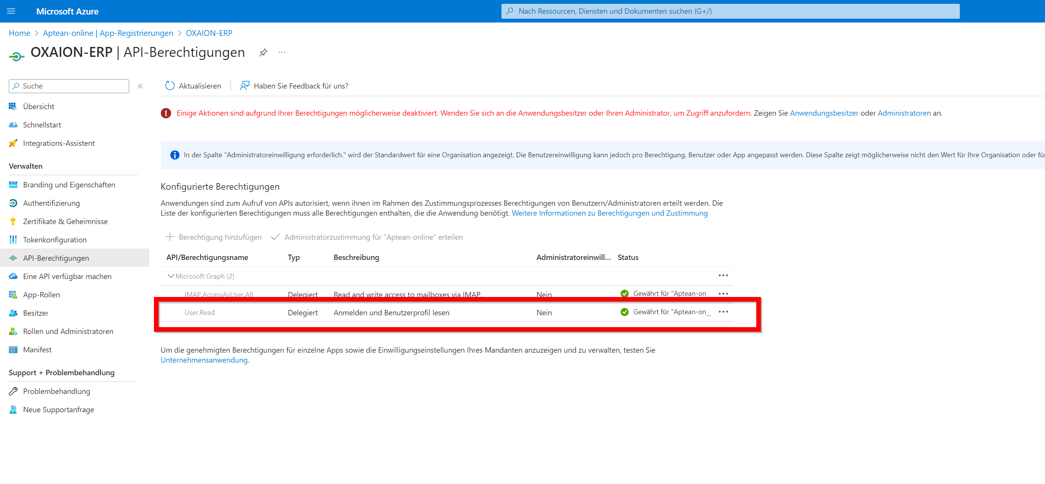Collapse the sidebar with the double chevron

pyautogui.click(x=140, y=86)
